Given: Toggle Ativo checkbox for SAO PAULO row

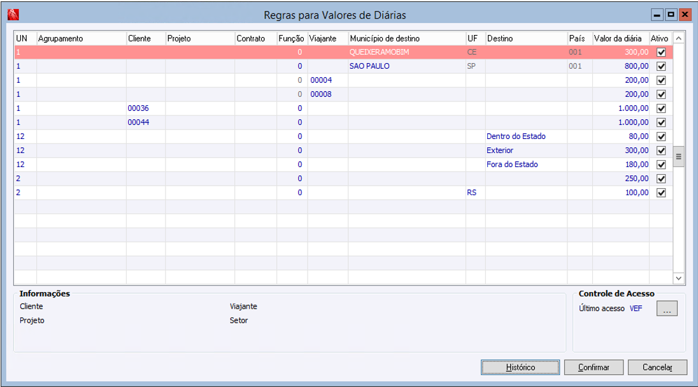Looking at the screenshot, I should 661,66.
